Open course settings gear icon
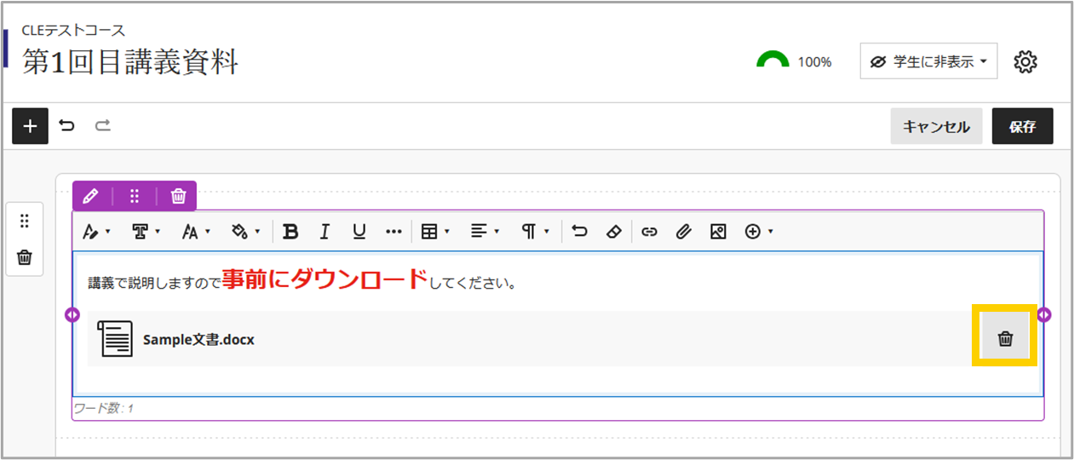The width and height of the screenshot is (1074, 460). [1026, 61]
